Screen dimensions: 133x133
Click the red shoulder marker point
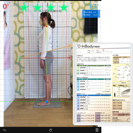tap(47, 26)
